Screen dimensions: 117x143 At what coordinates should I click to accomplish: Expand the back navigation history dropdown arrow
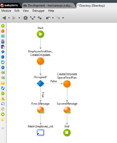(9, 18)
